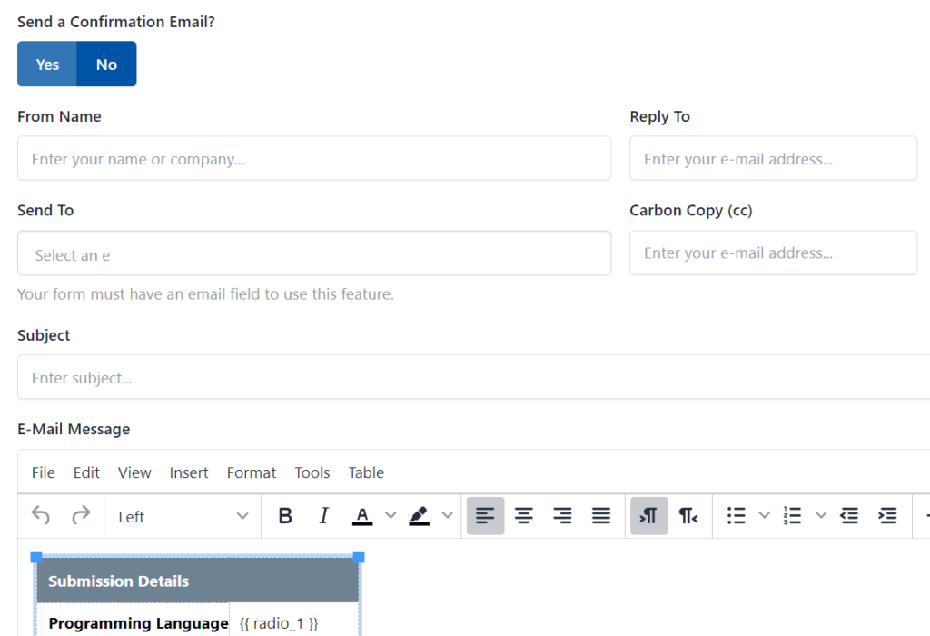Image resolution: width=930 pixels, height=636 pixels.
Task: Increase the text indent
Action: (x=887, y=516)
